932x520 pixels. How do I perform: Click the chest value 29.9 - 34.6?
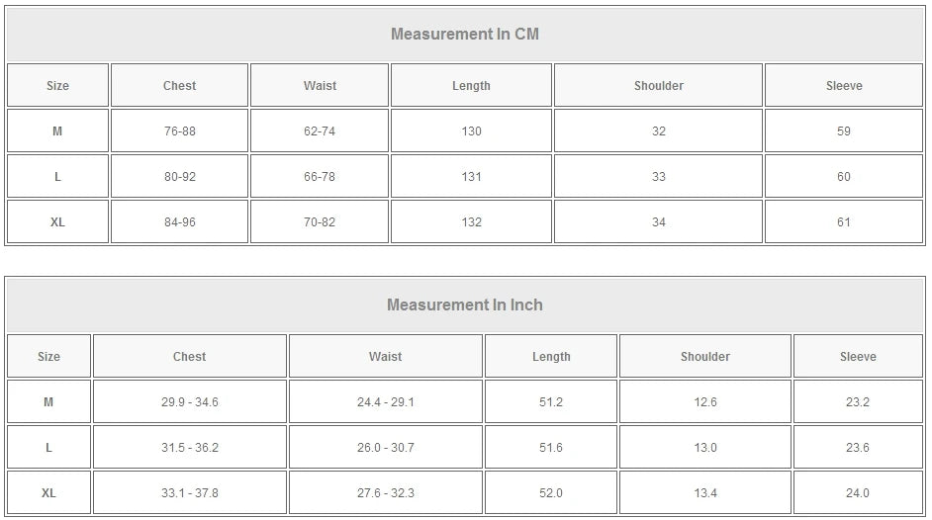pyautogui.click(x=189, y=402)
